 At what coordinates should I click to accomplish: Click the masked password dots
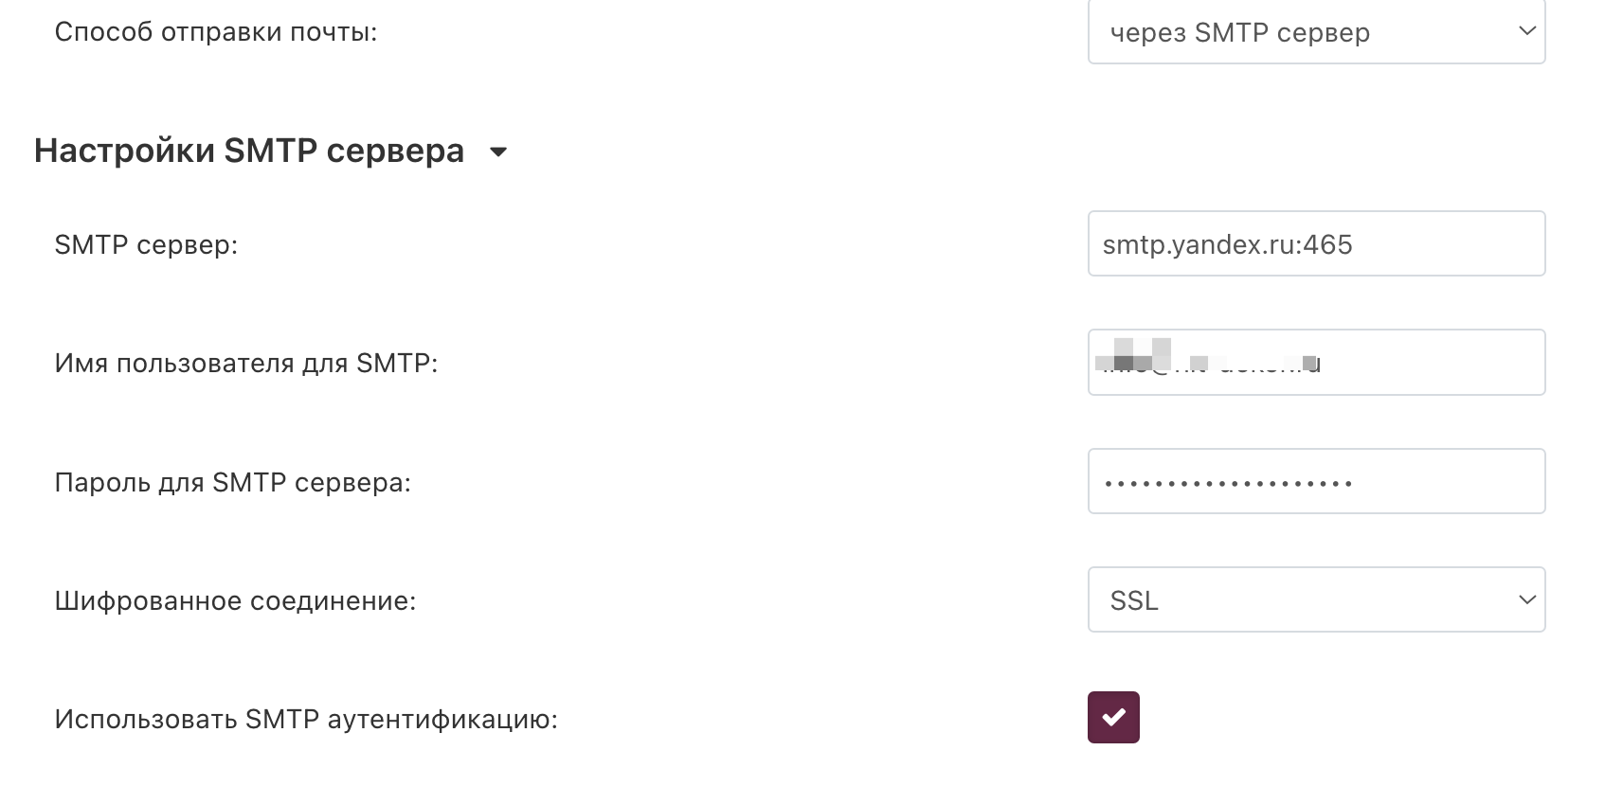(1228, 484)
